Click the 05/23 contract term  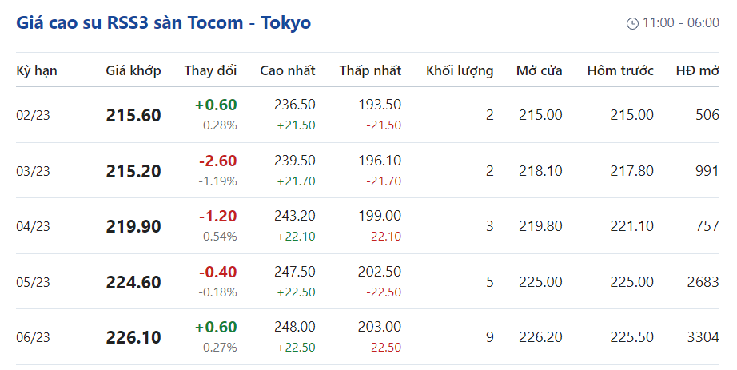coord(34,282)
